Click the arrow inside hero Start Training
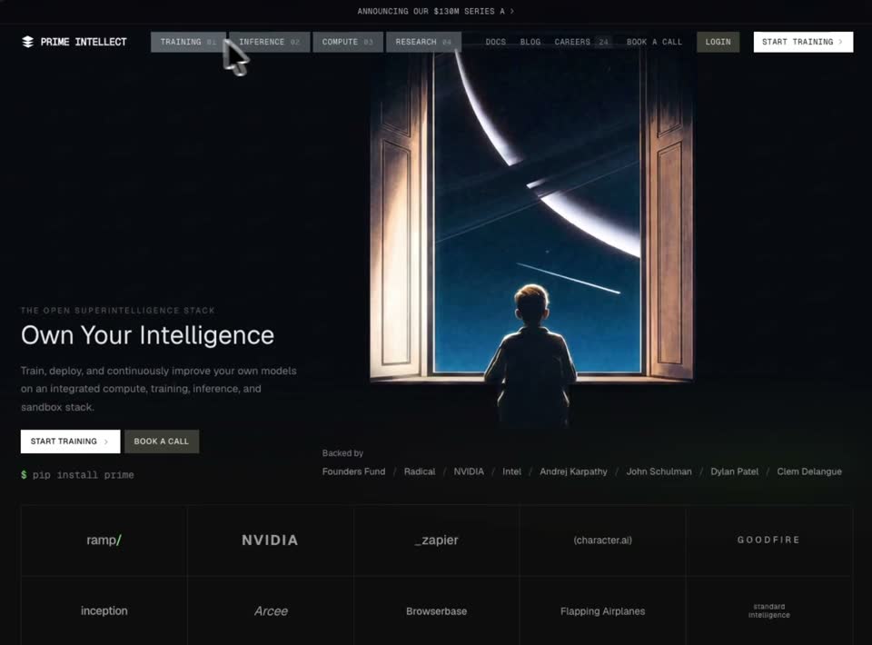 pyautogui.click(x=106, y=442)
